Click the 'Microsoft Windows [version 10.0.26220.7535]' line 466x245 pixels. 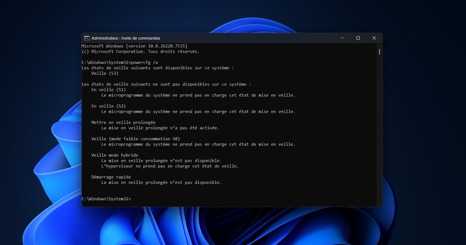[x=135, y=46]
